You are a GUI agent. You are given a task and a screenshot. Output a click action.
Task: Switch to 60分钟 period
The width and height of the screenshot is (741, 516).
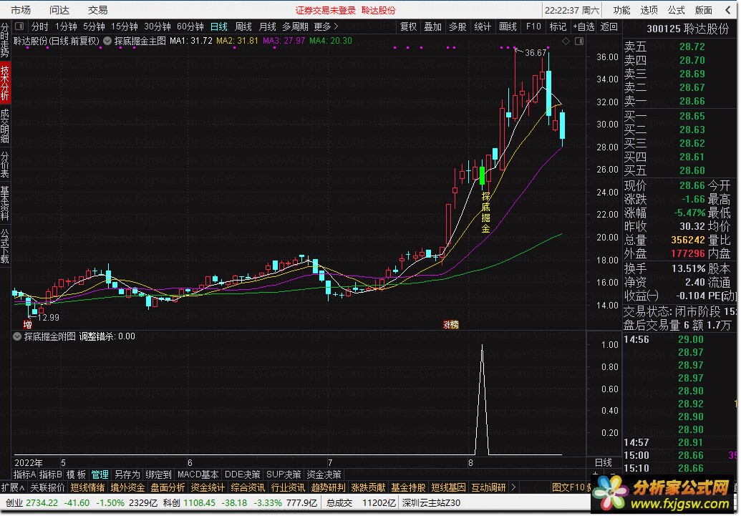point(190,26)
